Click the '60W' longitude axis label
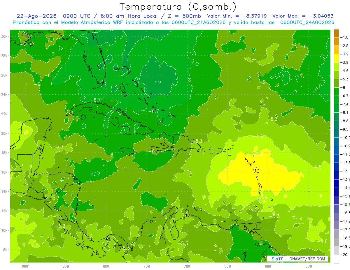Screen dimensions: 350x270 (x=268, y=266)
